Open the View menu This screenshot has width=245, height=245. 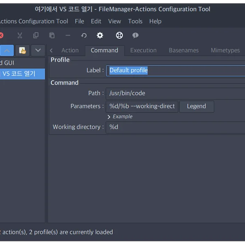point(114,21)
